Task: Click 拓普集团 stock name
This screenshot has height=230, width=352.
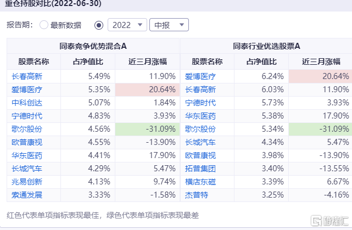Action: pos(200,168)
